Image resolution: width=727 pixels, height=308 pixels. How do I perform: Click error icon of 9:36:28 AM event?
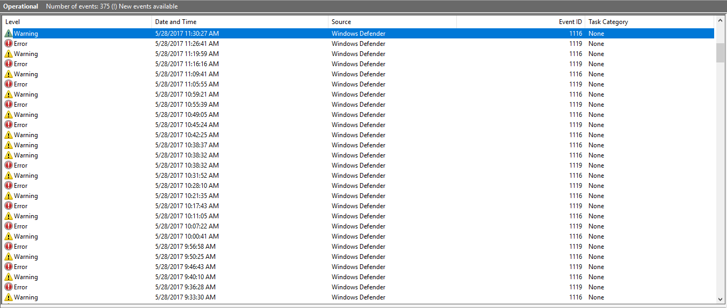(9, 287)
